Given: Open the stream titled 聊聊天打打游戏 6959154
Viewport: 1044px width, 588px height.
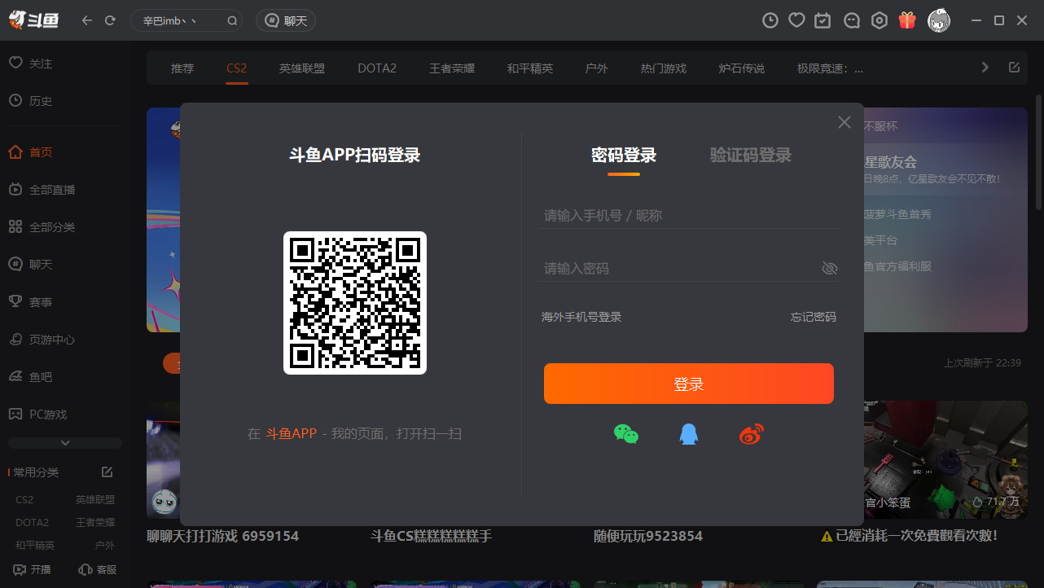Looking at the screenshot, I should coord(222,536).
